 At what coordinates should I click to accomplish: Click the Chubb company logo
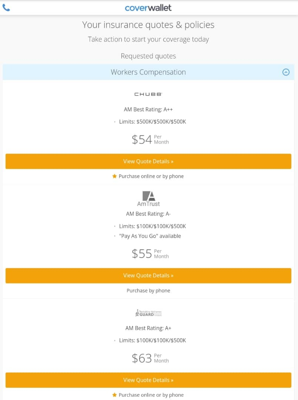(148, 94)
